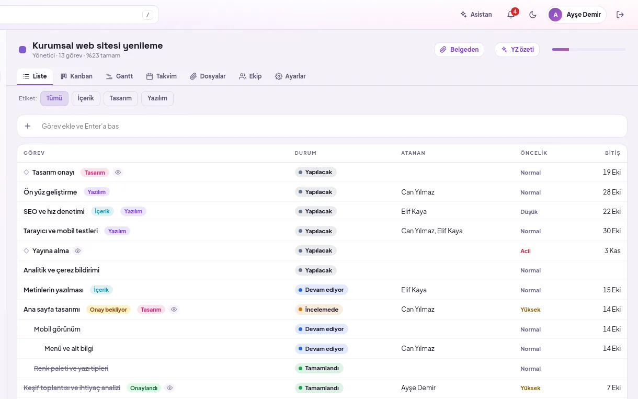Click the milestone diamond on Tasarım onayı
This screenshot has width=638, height=399.
coord(27,173)
